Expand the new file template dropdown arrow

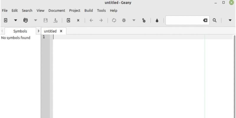pos(16,20)
